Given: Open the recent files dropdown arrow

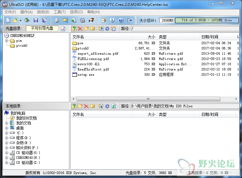Looking at the screenshot, I should pos(20,20).
